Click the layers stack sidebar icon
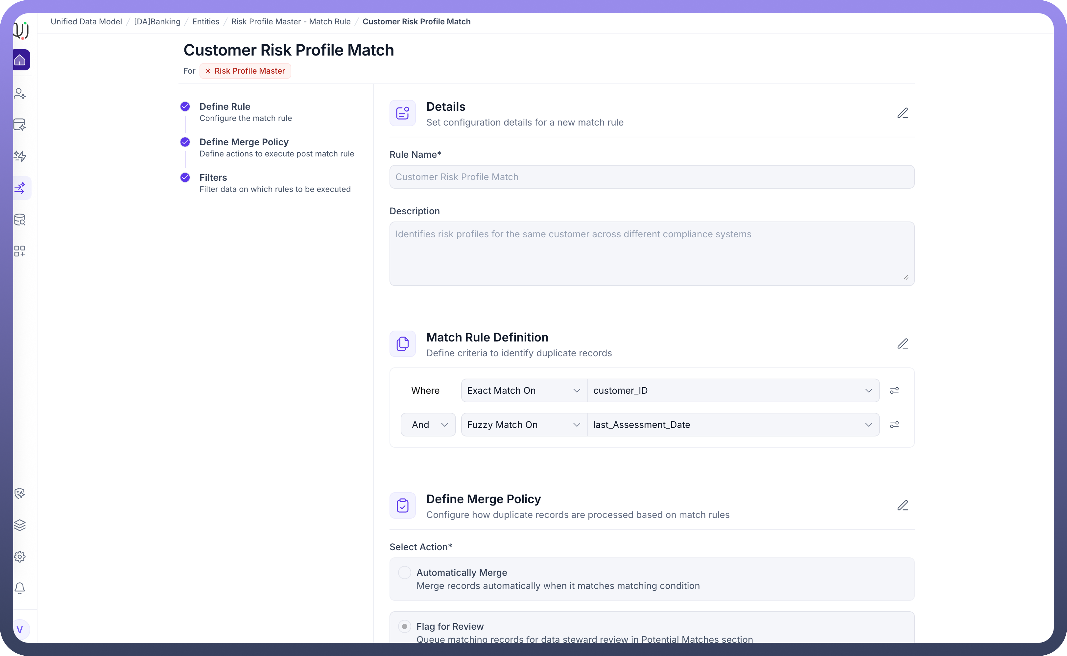The width and height of the screenshot is (1067, 656). (x=20, y=525)
